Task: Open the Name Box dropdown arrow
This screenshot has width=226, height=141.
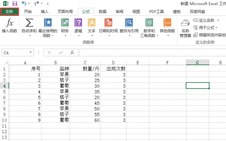Action: point(31,52)
